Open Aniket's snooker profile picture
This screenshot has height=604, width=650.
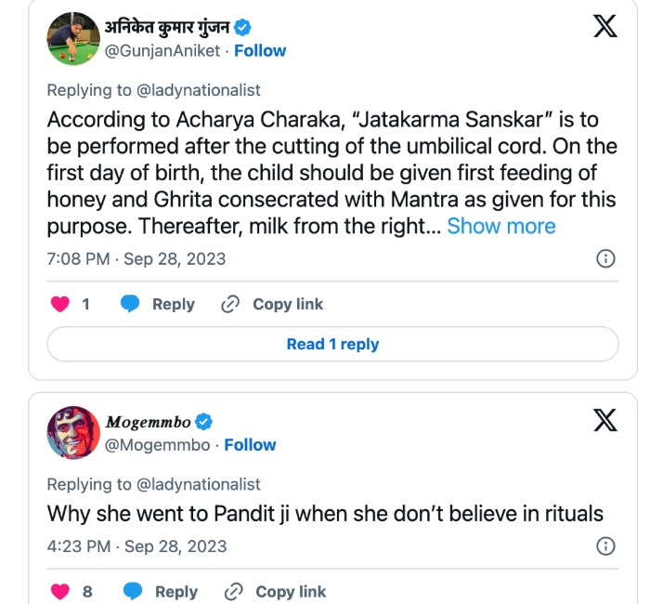point(72,38)
